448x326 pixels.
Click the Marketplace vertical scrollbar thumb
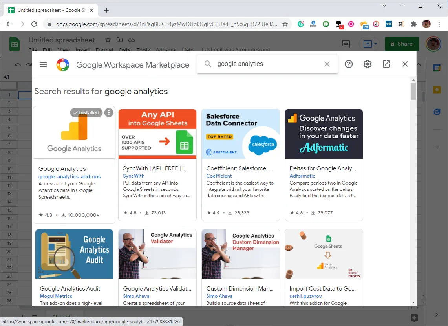click(x=413, y=92)
